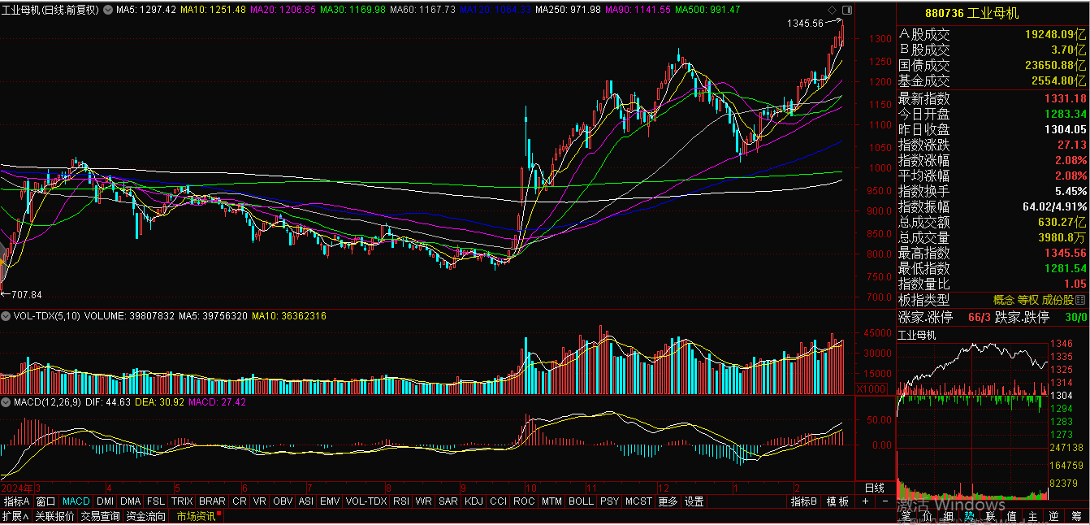
Task: Expand the 扩展 panel at bottom-left
Action: 15,516
